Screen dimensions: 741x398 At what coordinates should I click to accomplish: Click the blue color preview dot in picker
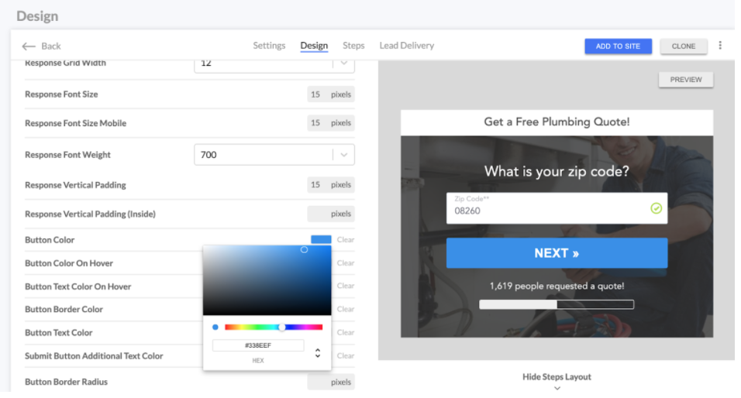pos(215,328)
